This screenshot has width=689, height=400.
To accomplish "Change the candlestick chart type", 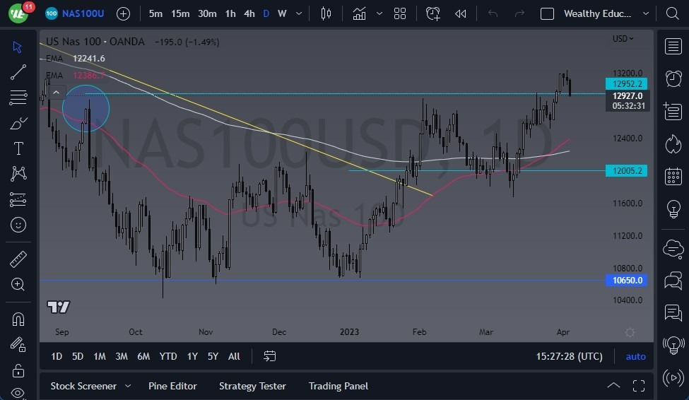I will [326, 13].
